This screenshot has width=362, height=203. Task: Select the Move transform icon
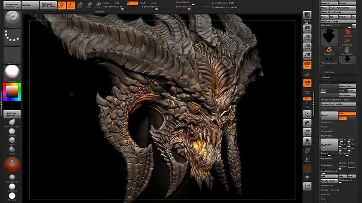(80, 5)
